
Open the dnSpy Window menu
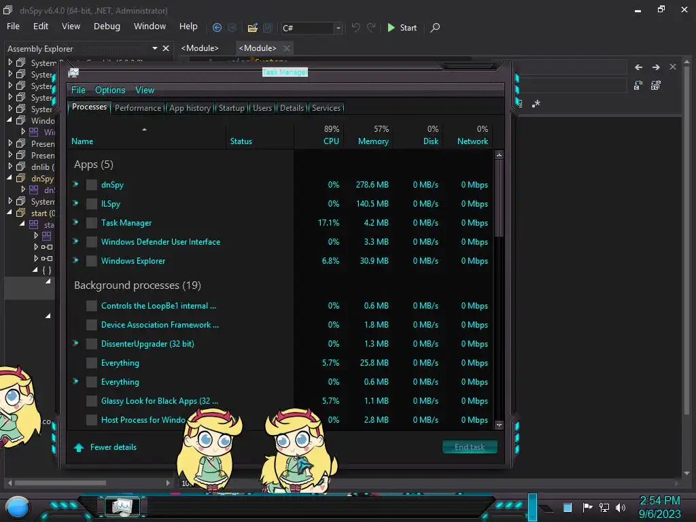(x=150, y=27)
